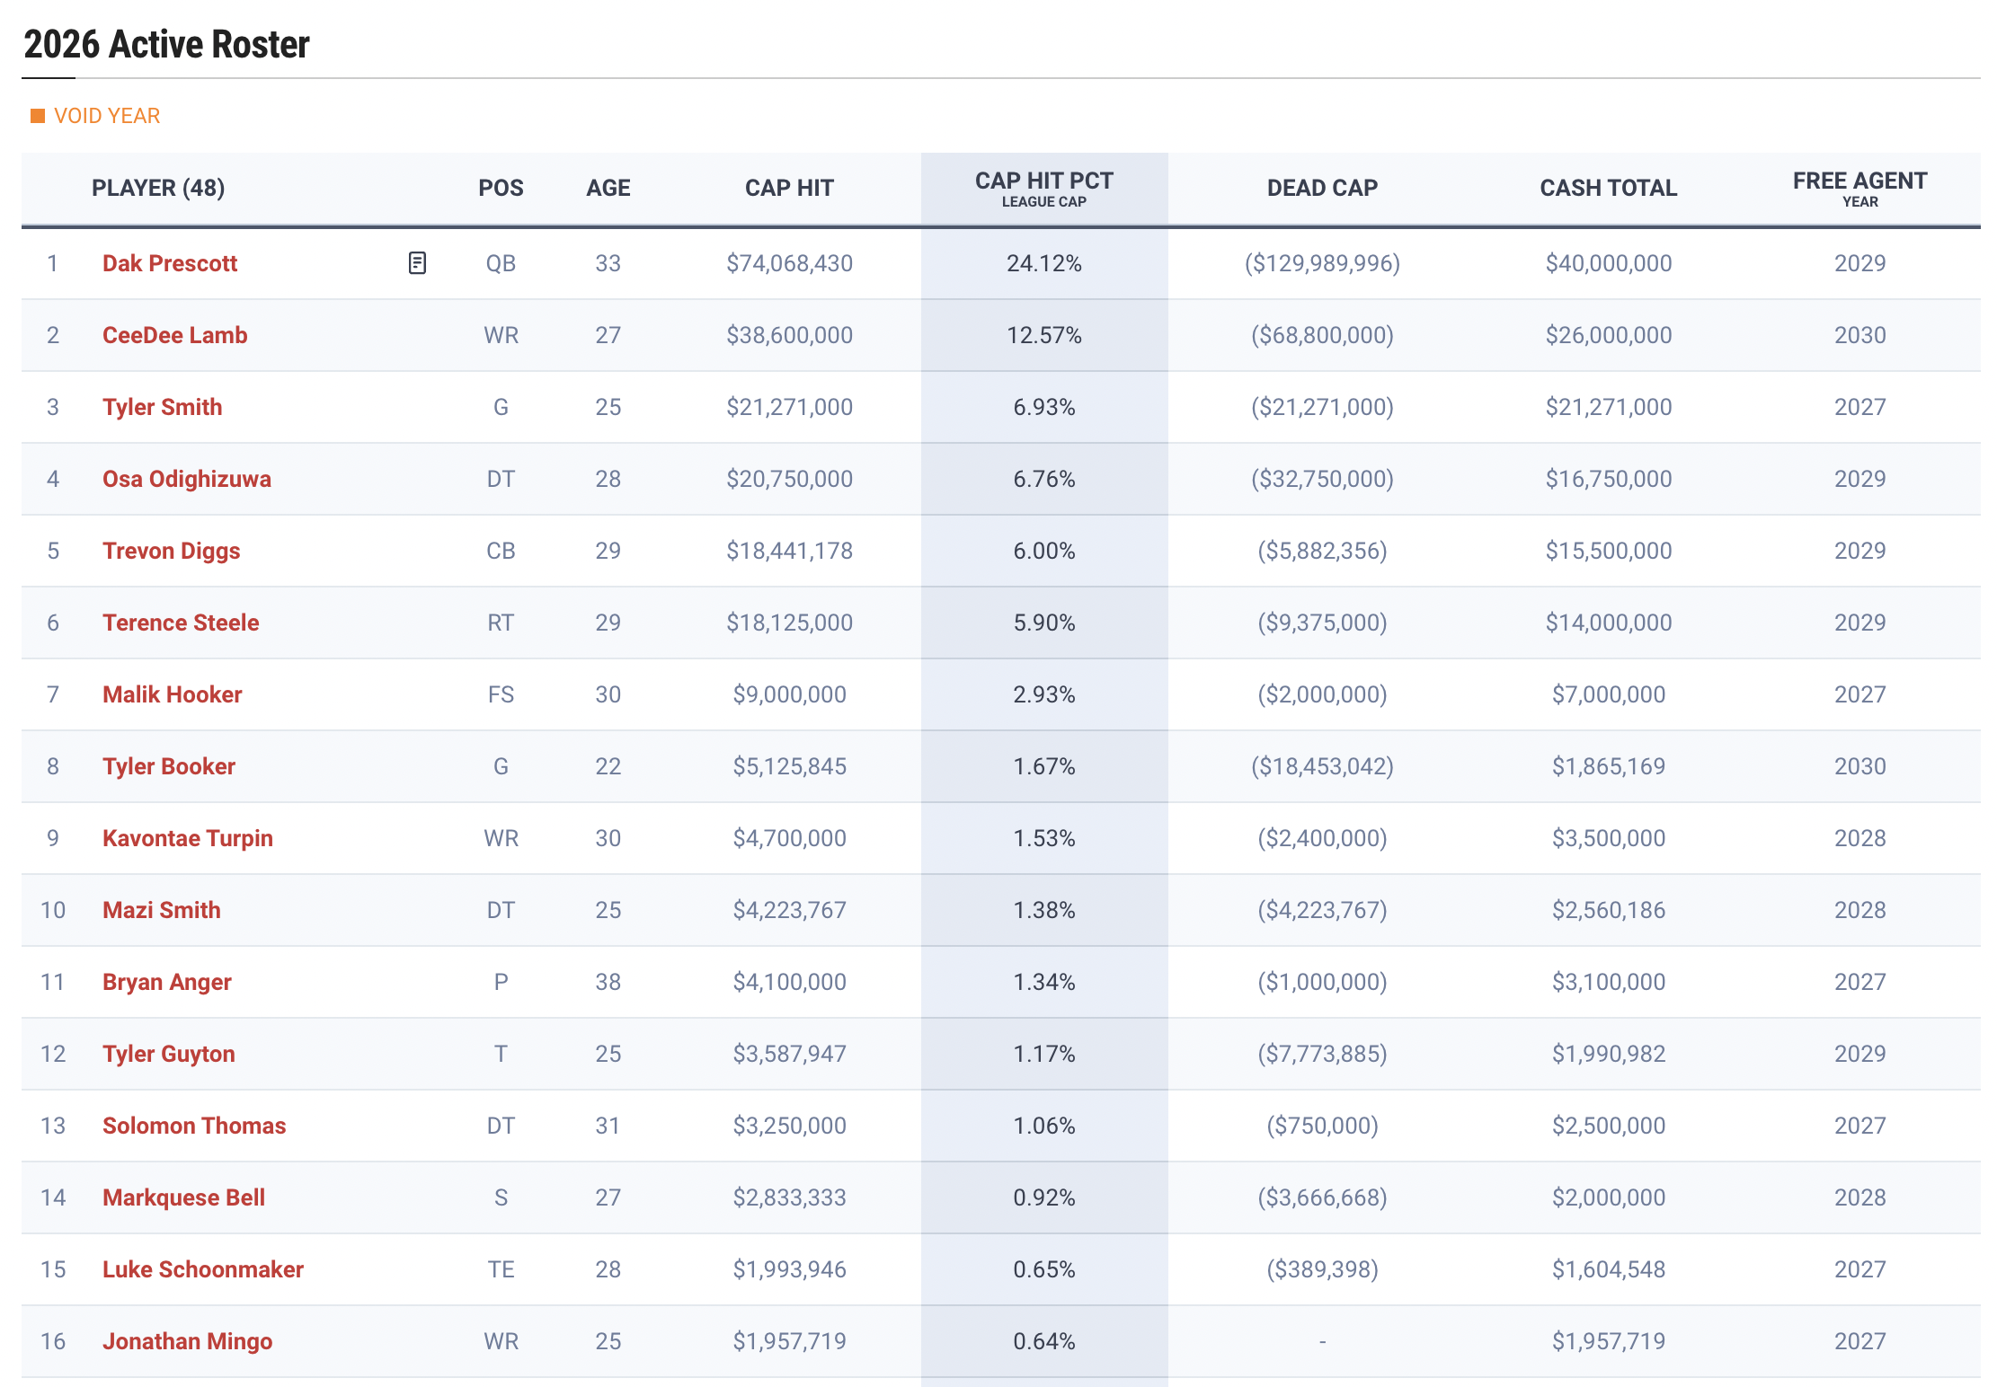
Task: Click the 2026 Active Roster heading
Action: click(x=166, y=44)
